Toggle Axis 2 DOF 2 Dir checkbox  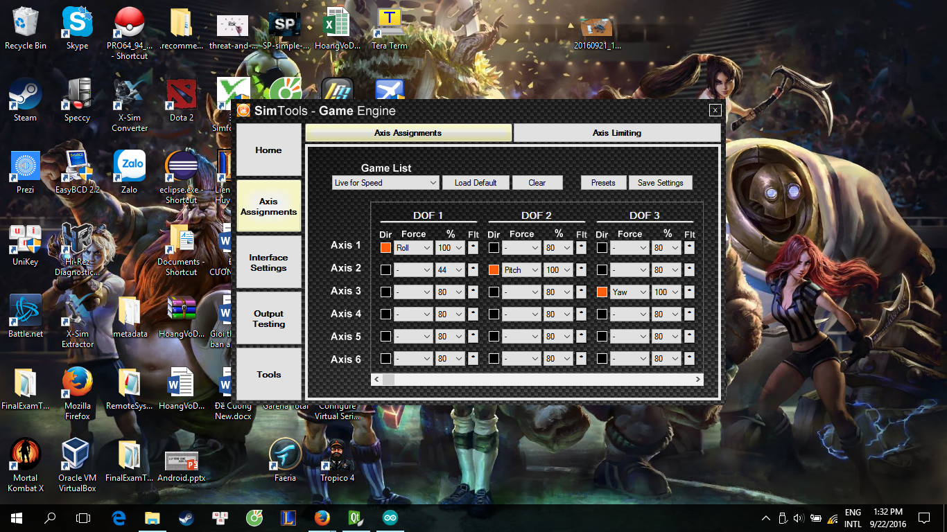coord(494,269)
